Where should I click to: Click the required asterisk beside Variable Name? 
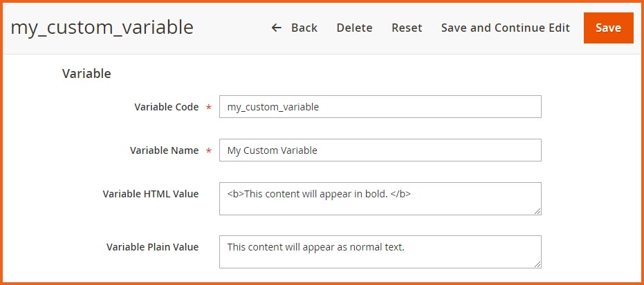[209, 151]
